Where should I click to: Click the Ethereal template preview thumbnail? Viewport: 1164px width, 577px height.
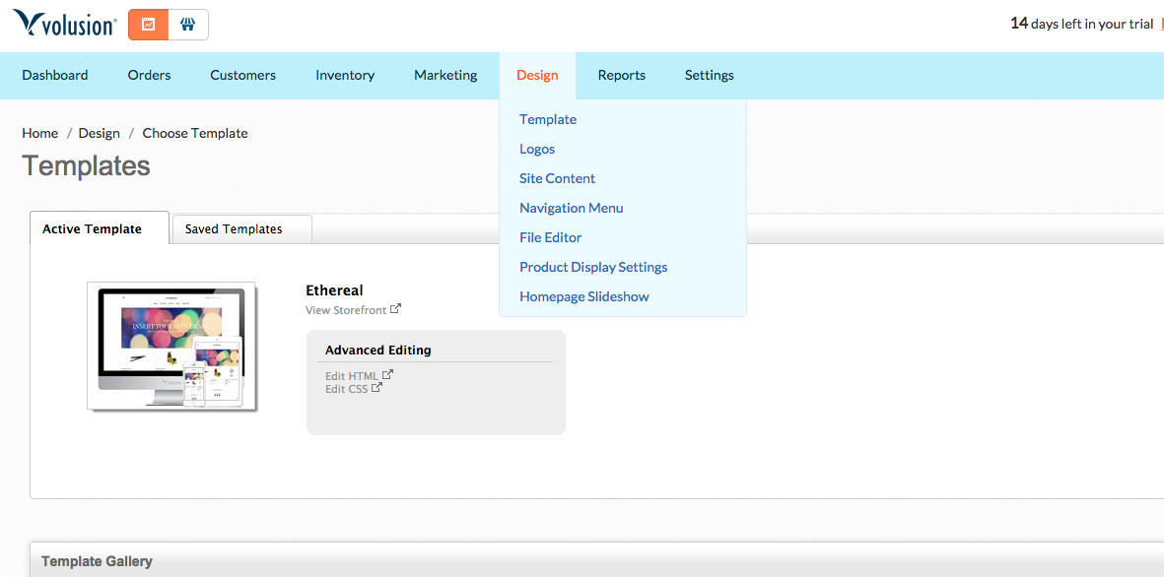171,346
